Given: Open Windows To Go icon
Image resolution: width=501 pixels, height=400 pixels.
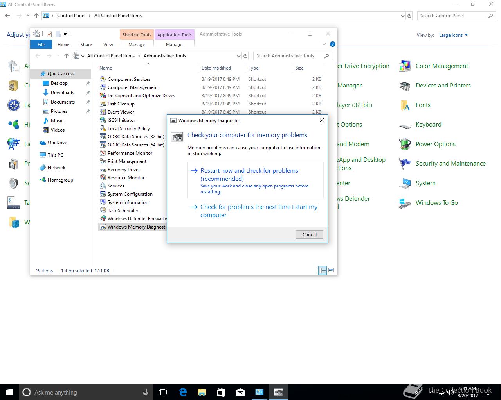Looking at the screenshot, I should tap(405, 203).
